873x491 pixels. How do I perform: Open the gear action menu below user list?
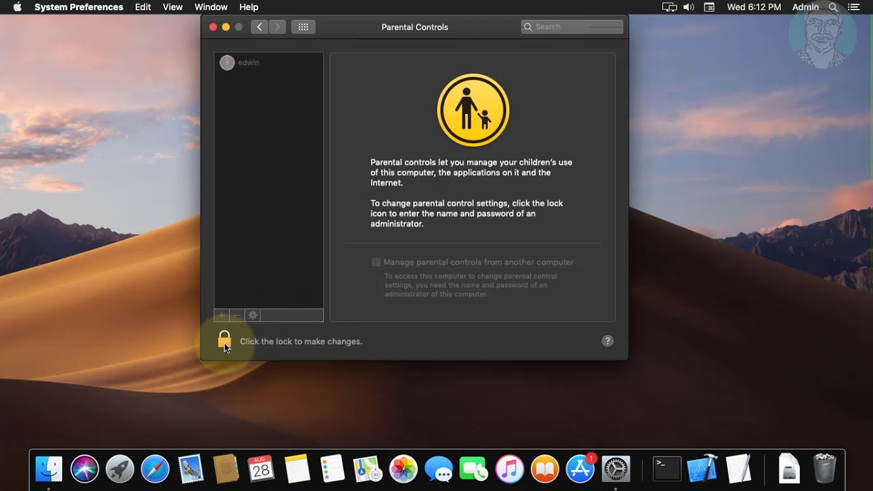[x=253, y=315]
